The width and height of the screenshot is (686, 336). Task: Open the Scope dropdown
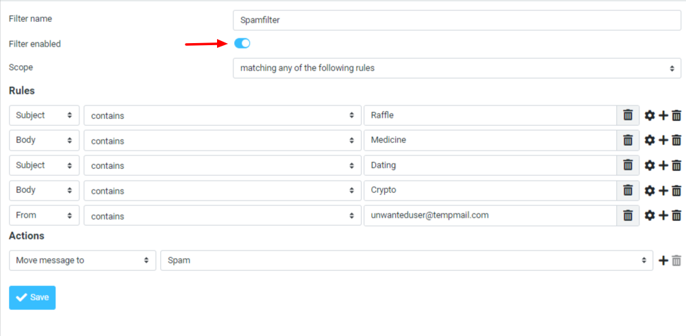[x=457, y=68]
